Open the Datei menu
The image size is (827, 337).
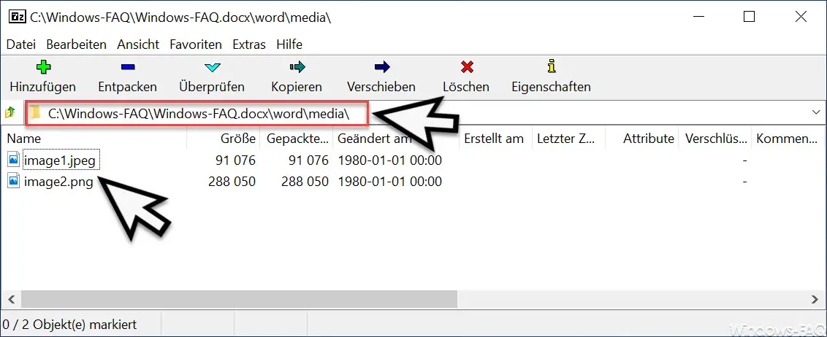pos(21,44)
